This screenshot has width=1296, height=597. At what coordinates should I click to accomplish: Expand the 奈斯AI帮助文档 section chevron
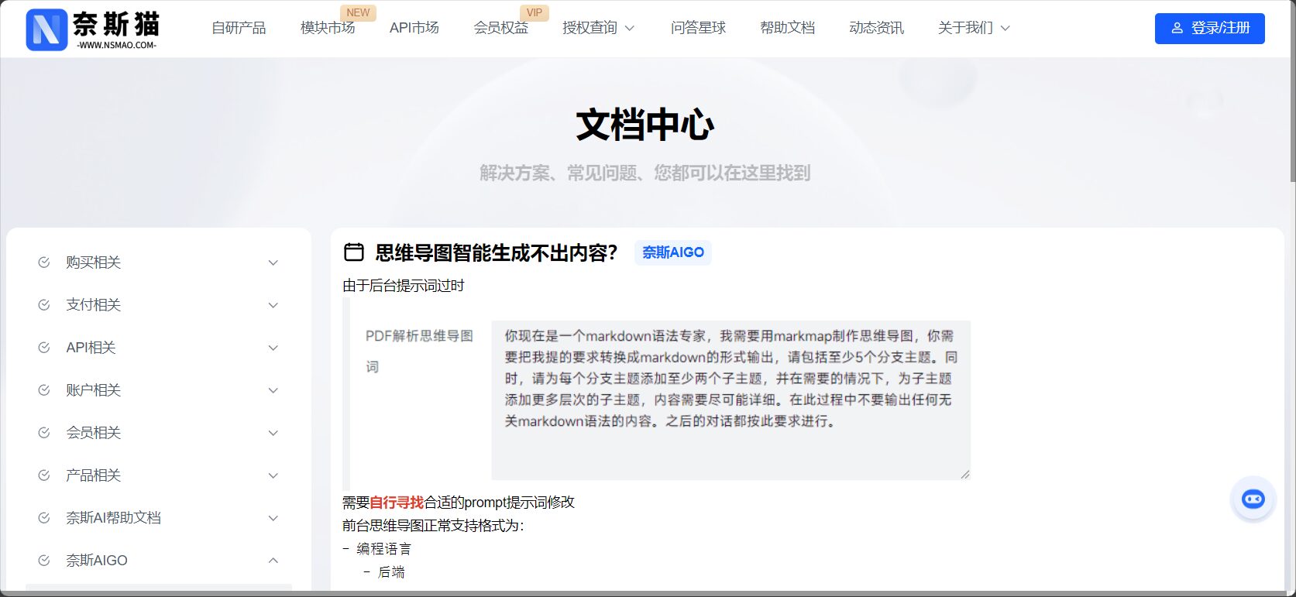click(x=273, y=518)
